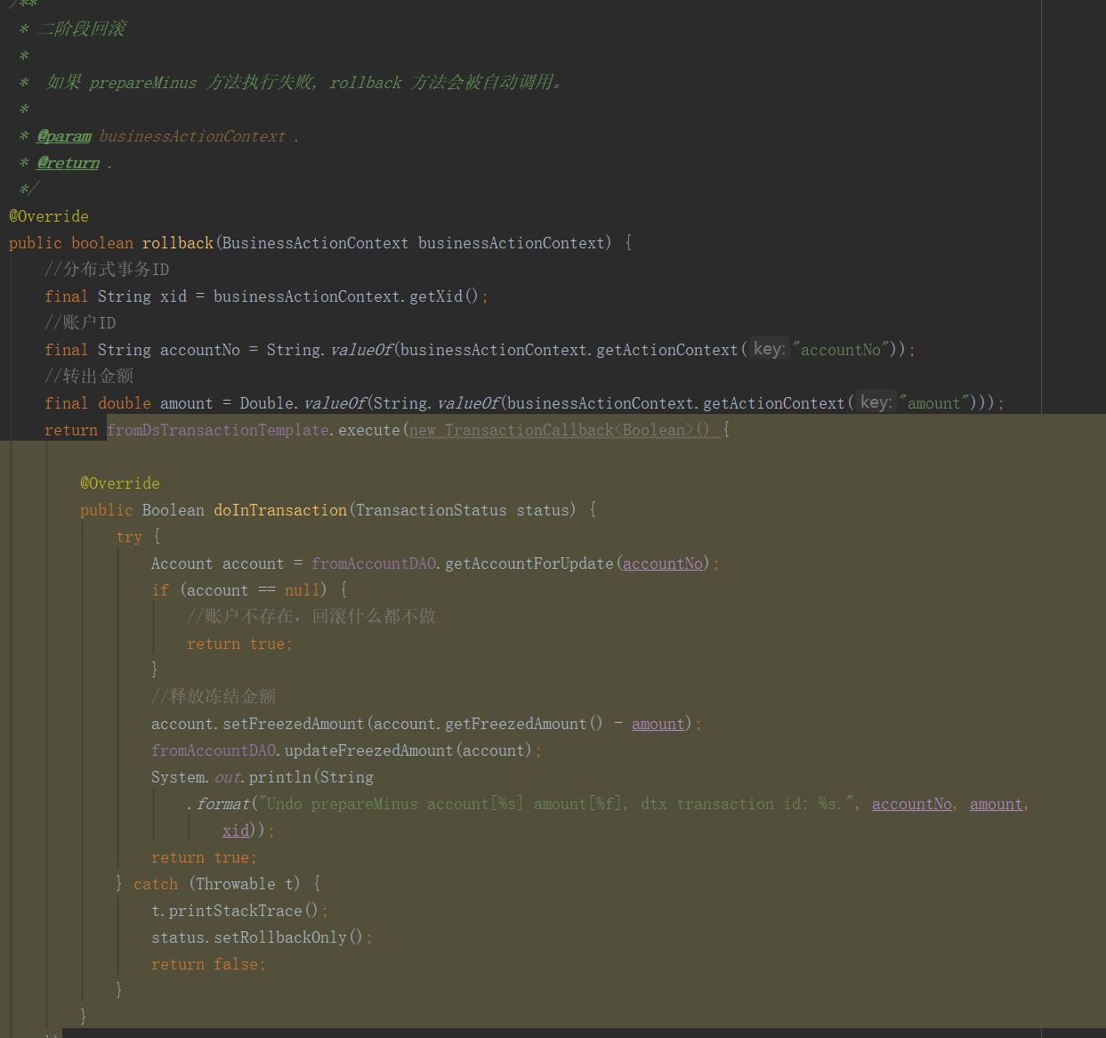Click the @param Javadoc tag

click(x=64, y=136)
